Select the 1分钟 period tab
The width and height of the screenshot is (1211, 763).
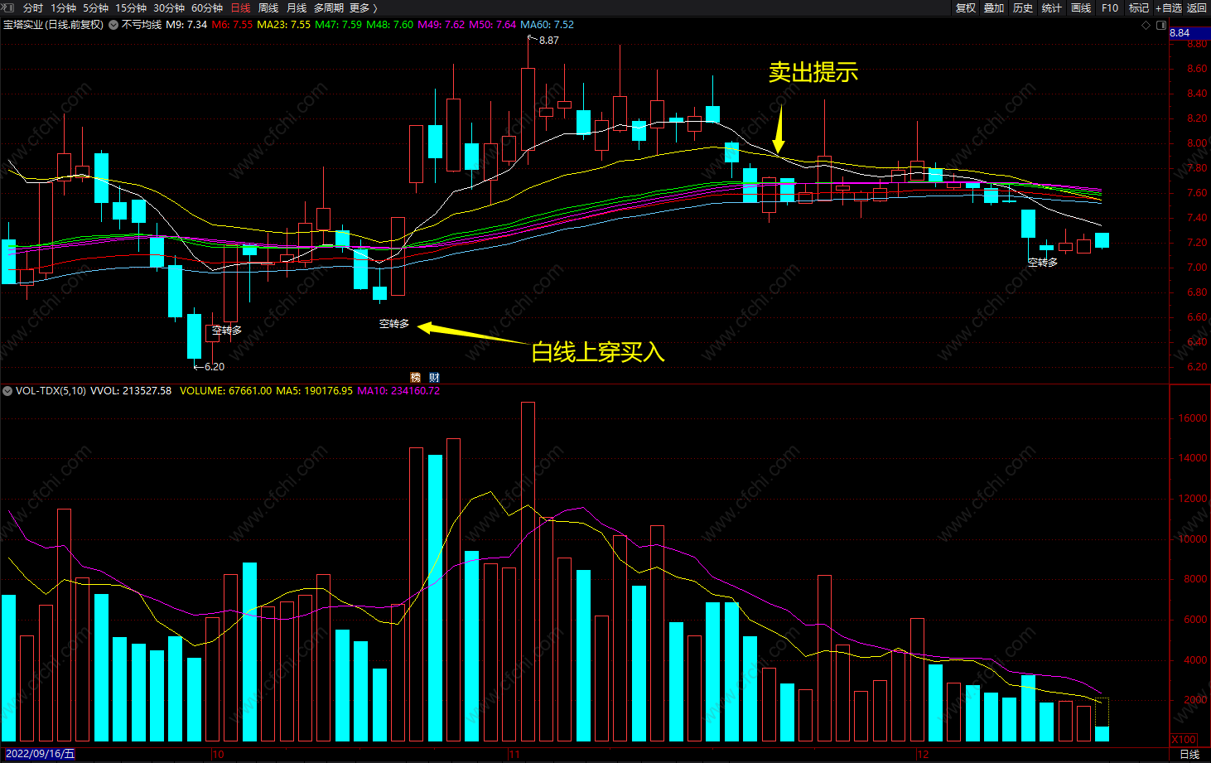click(x=63, y=7)
